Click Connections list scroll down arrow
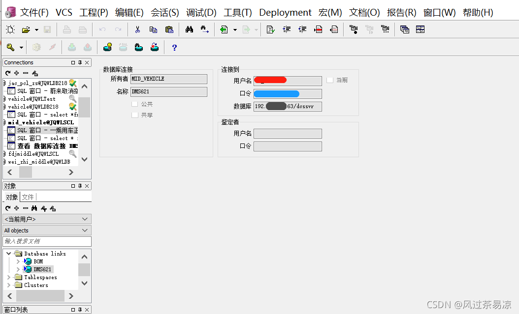Screen dimensions: 519x314 pos(84,160)
